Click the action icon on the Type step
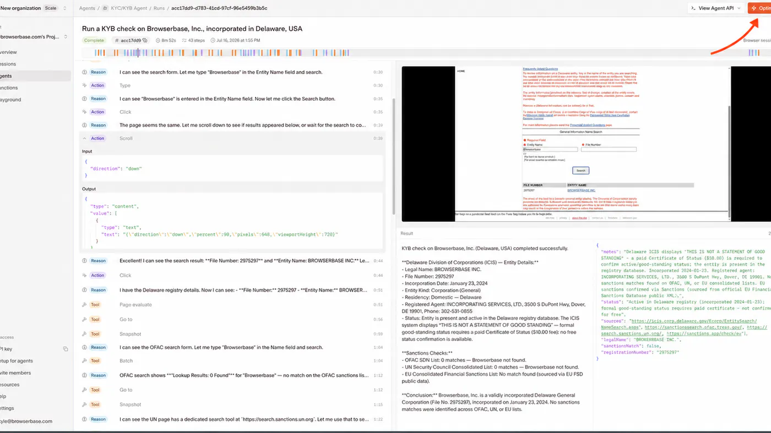This screenshot has width=771, height=433. [85, 85]
